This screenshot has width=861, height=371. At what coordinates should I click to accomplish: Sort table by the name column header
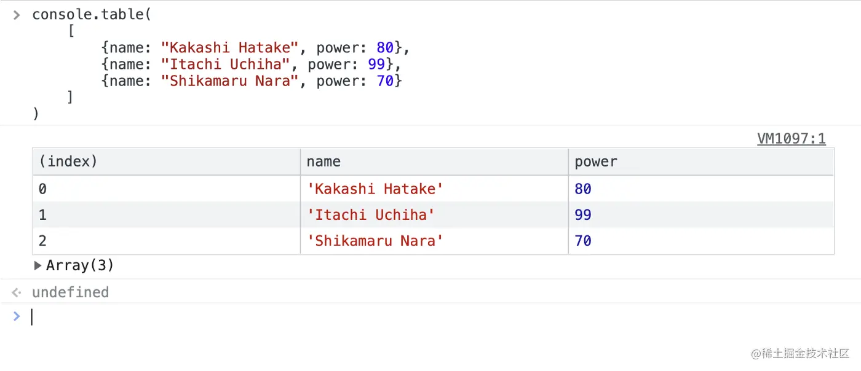tap(323, 162)
